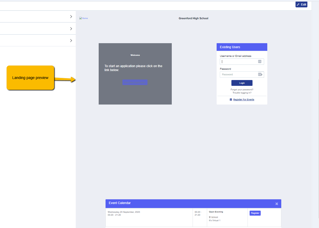
Task: Click the pencil Edit button
Action: coord(301,4)
